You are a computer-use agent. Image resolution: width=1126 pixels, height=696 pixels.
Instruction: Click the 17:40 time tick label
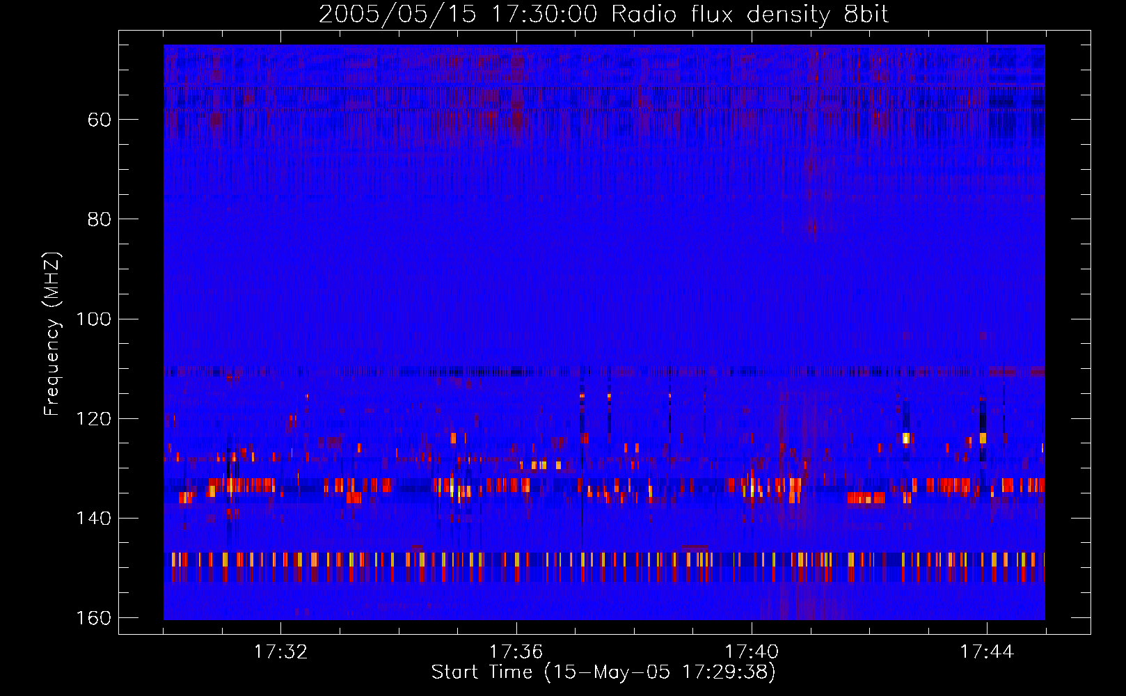752,651
